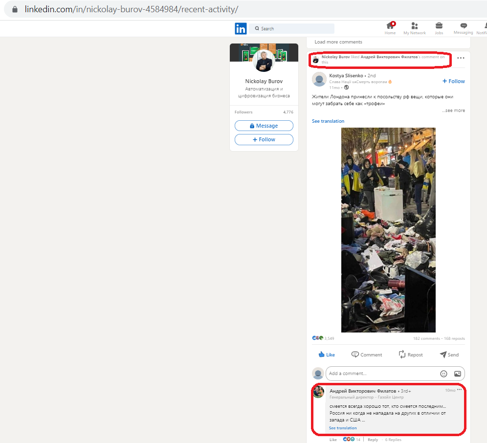
Task: Open the post photo of piled items
Action: pyautogui.click(x=388, y=230)
